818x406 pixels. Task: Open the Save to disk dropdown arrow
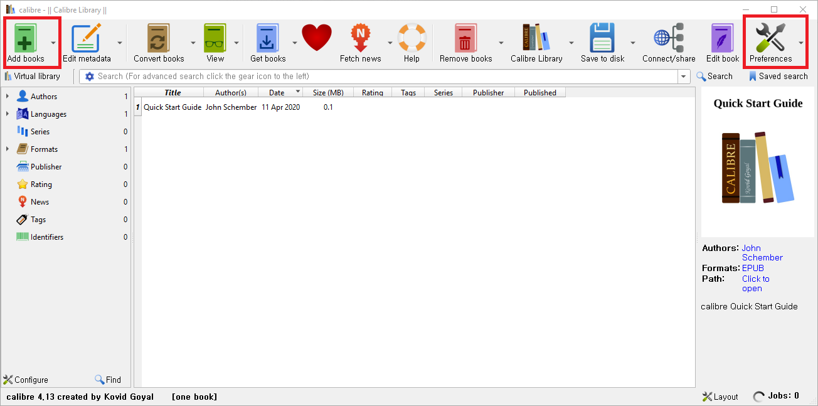pyautogui.click(x=632, y=43)
